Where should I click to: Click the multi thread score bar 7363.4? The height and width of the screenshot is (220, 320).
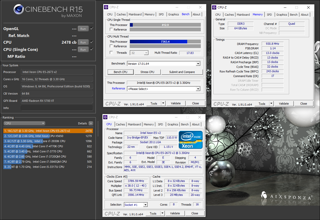coord(165,42)
